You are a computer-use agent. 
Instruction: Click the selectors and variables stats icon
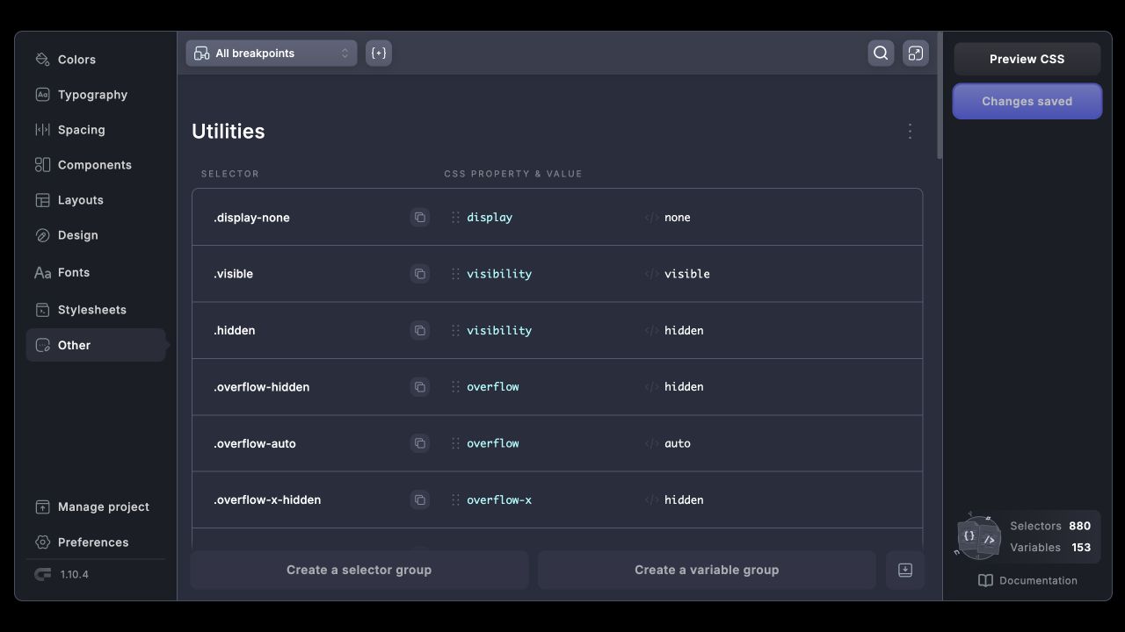click(977, 536)
